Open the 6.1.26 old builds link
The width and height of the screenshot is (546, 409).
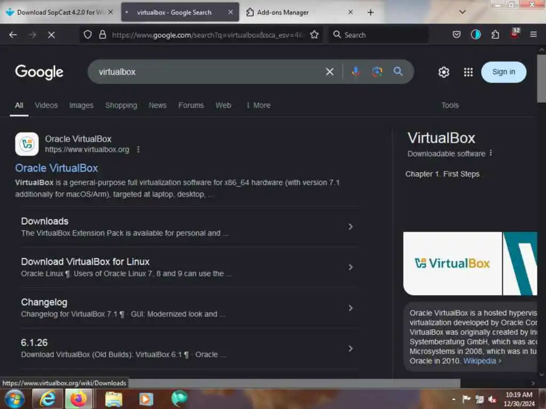click(x=34, y=342)
